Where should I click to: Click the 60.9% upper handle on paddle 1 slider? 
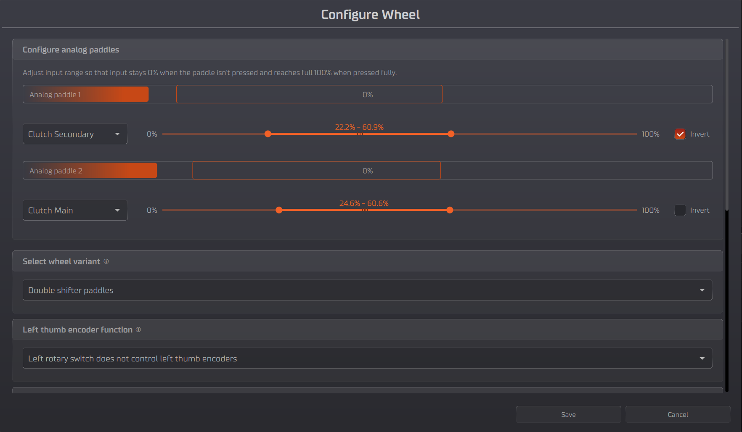point(451,134)
